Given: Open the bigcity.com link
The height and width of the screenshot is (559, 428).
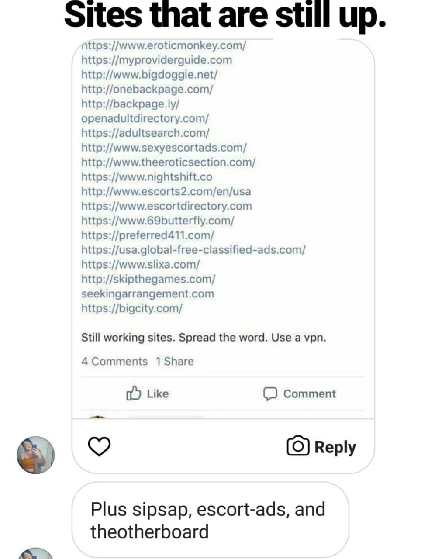Looking at the screenshot, I should (132, 308).
